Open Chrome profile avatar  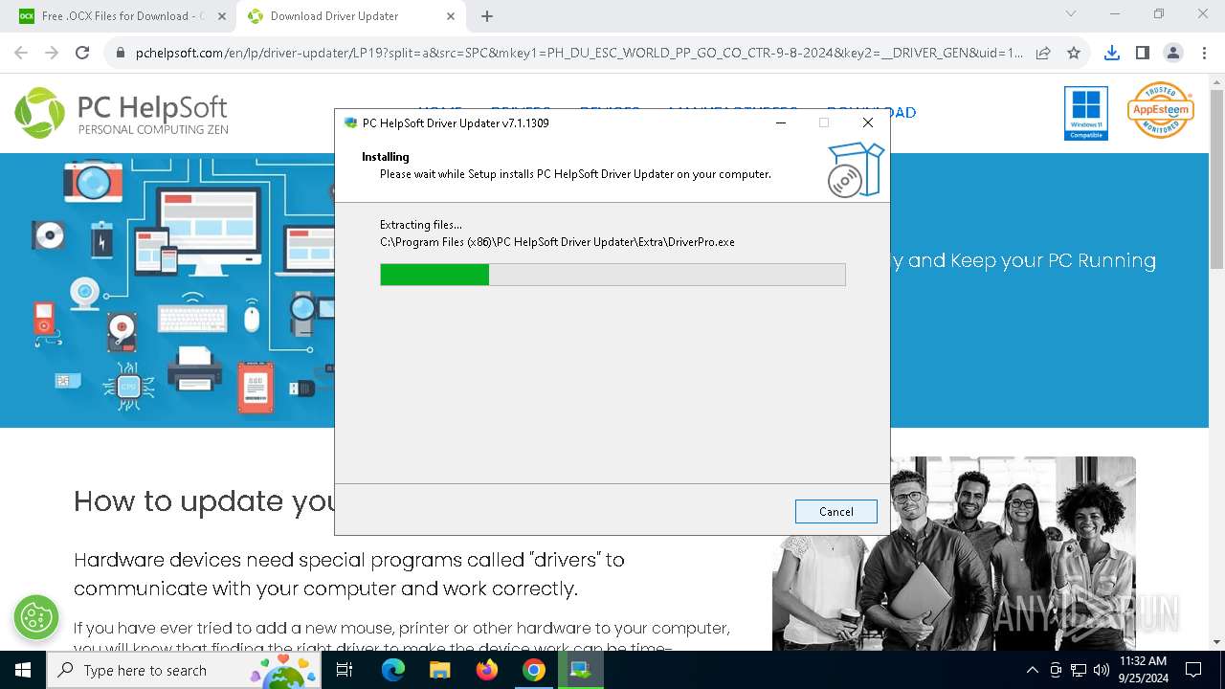click(1172, 53)
